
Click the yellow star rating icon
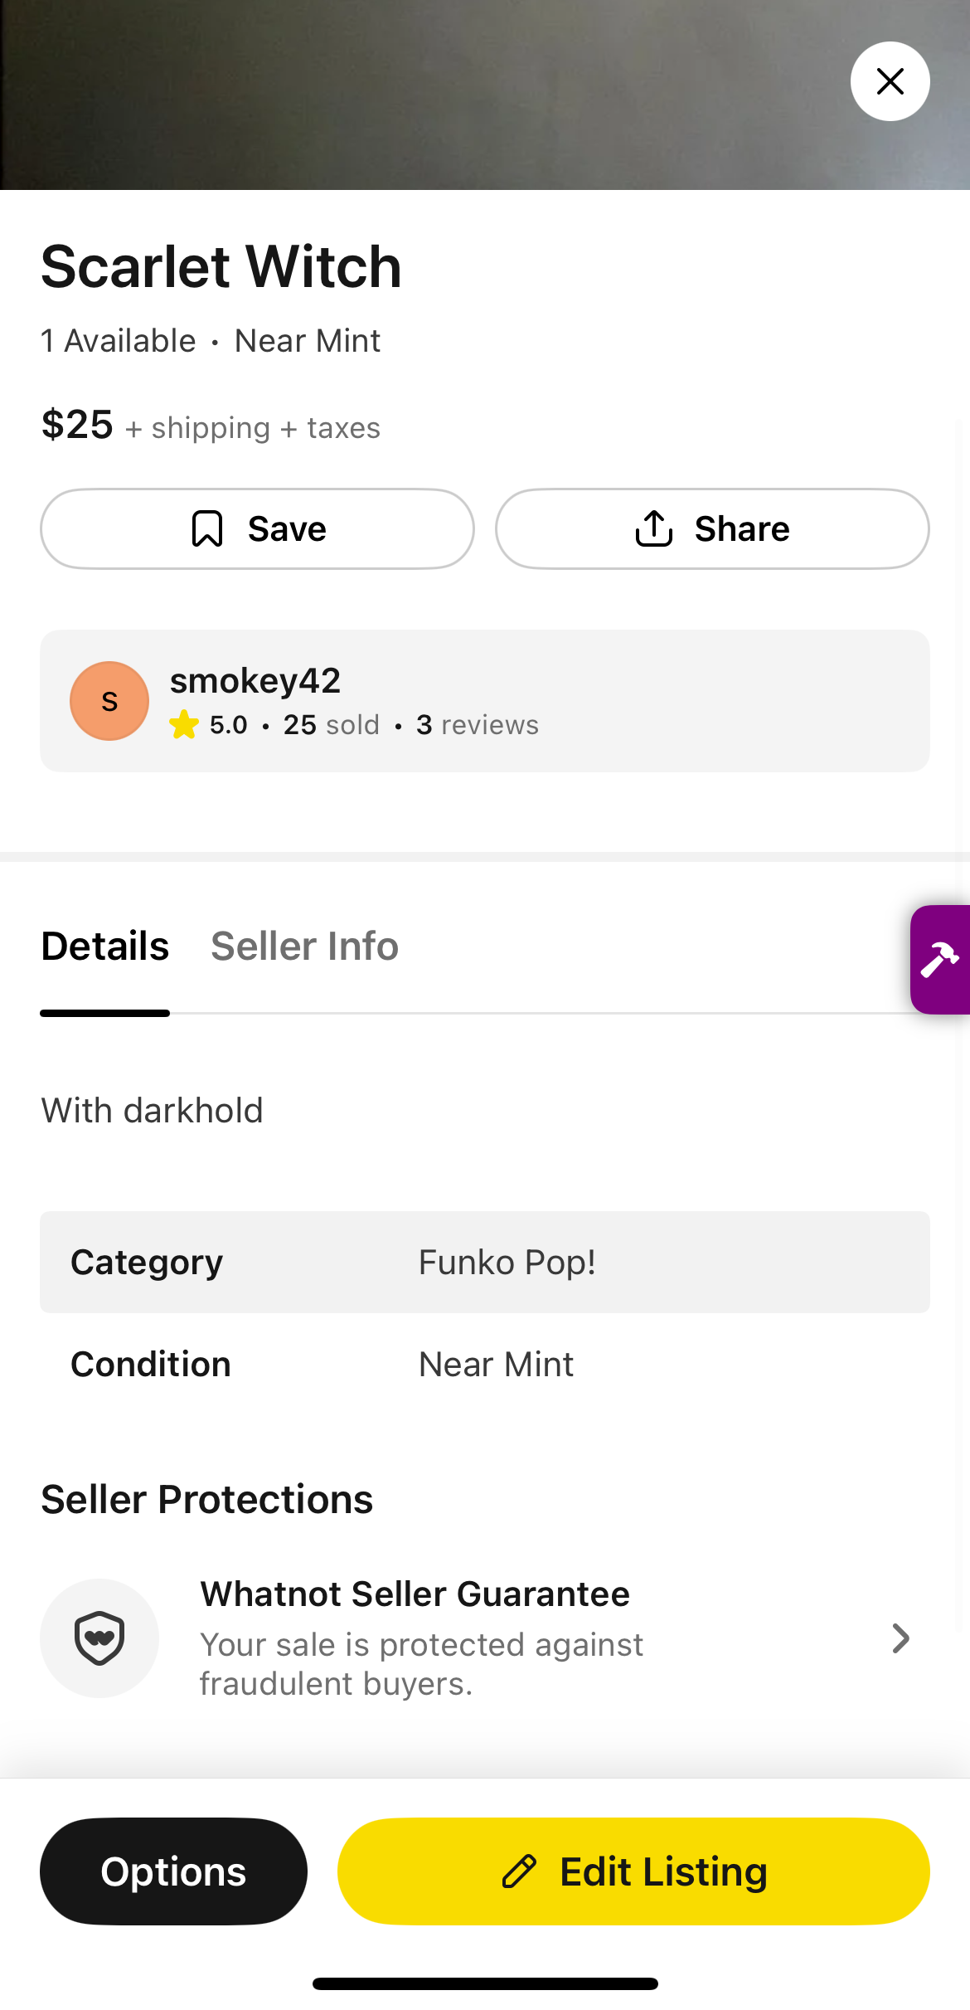pos(184,725)
